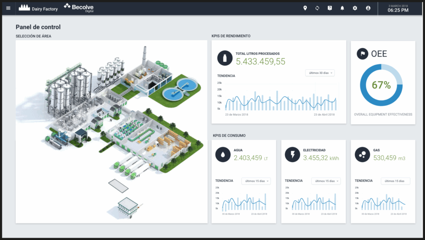Click the OEE flag icon

(x=363, y=54)
